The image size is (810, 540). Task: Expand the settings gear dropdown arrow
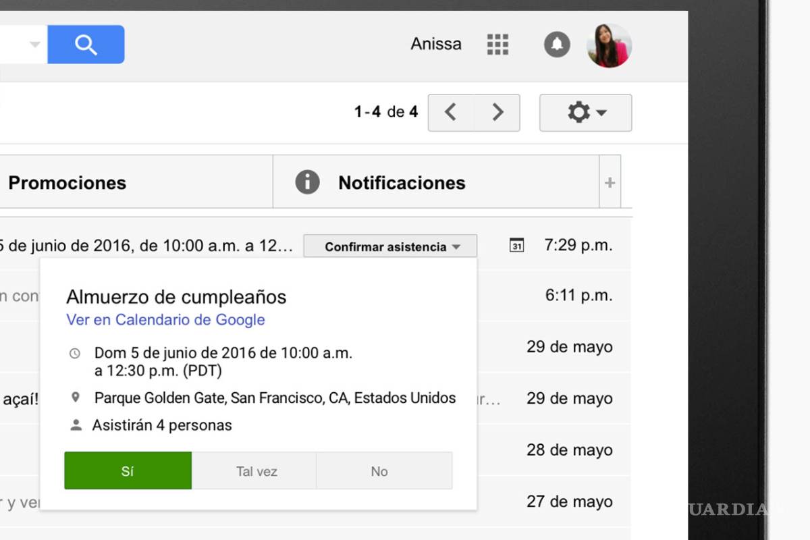tap(603, 113)
